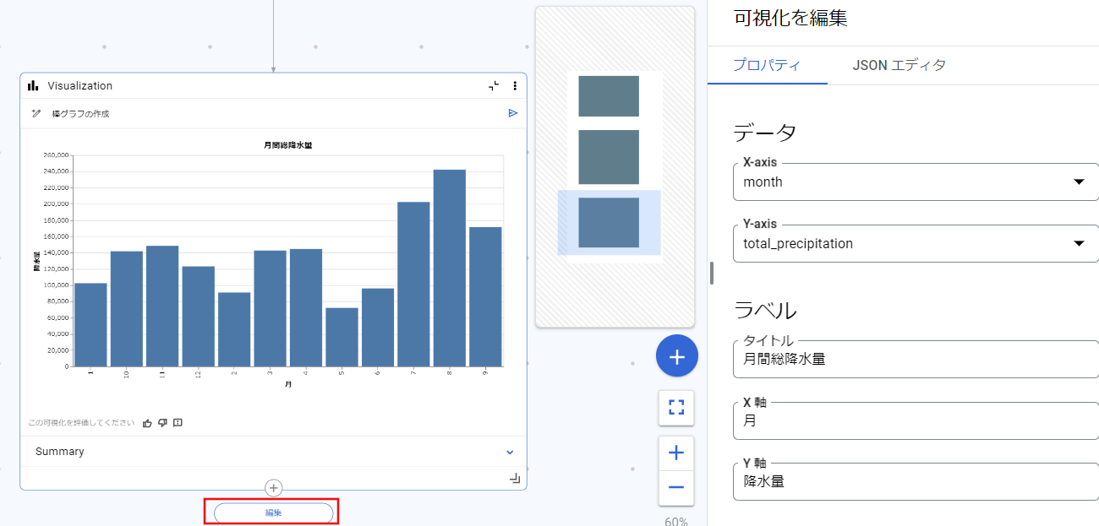Screen dimensions: 1099x526
Task: Run the prompt with the send arrow
Action: 513,113
